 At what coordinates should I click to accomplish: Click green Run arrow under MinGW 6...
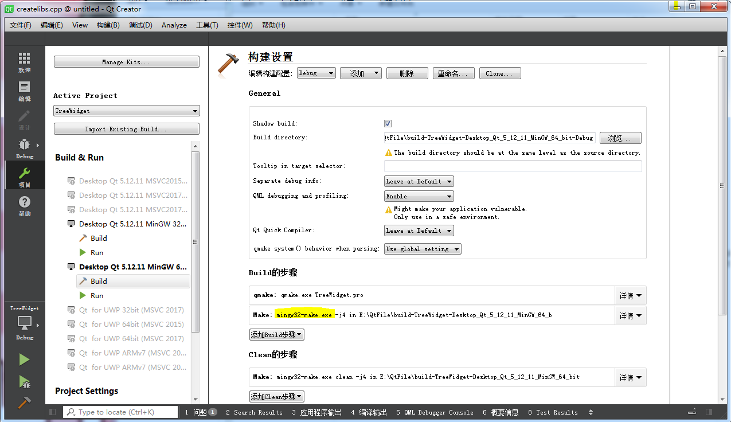coord(83,296)
